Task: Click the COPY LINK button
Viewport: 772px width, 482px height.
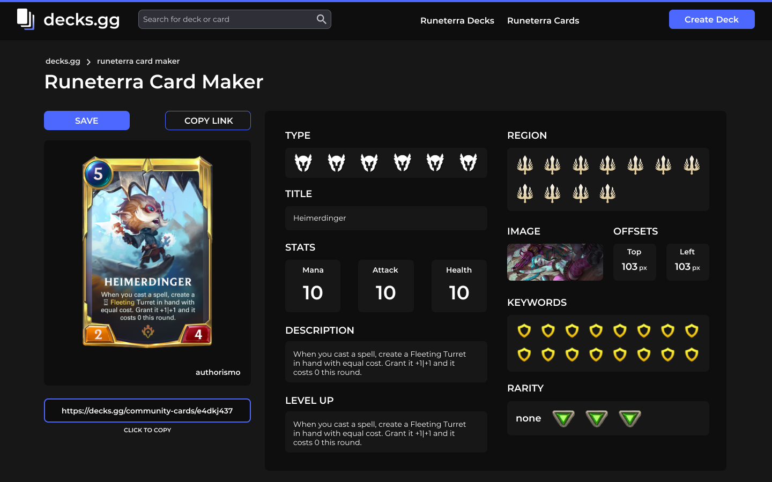Action: 207,120
